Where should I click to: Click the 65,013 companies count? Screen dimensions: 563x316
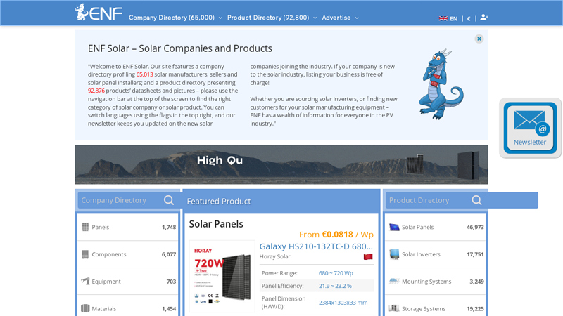144,74
